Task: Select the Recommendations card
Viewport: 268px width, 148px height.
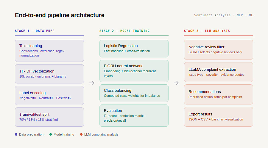Action: 219,94
